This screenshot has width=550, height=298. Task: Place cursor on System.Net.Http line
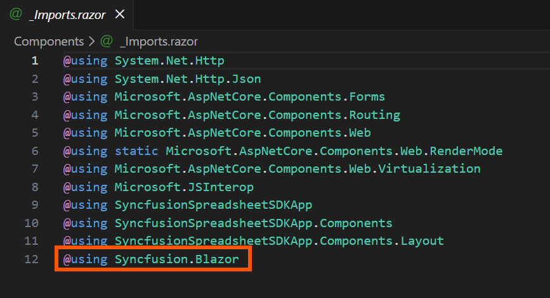[x=144, y=61]
